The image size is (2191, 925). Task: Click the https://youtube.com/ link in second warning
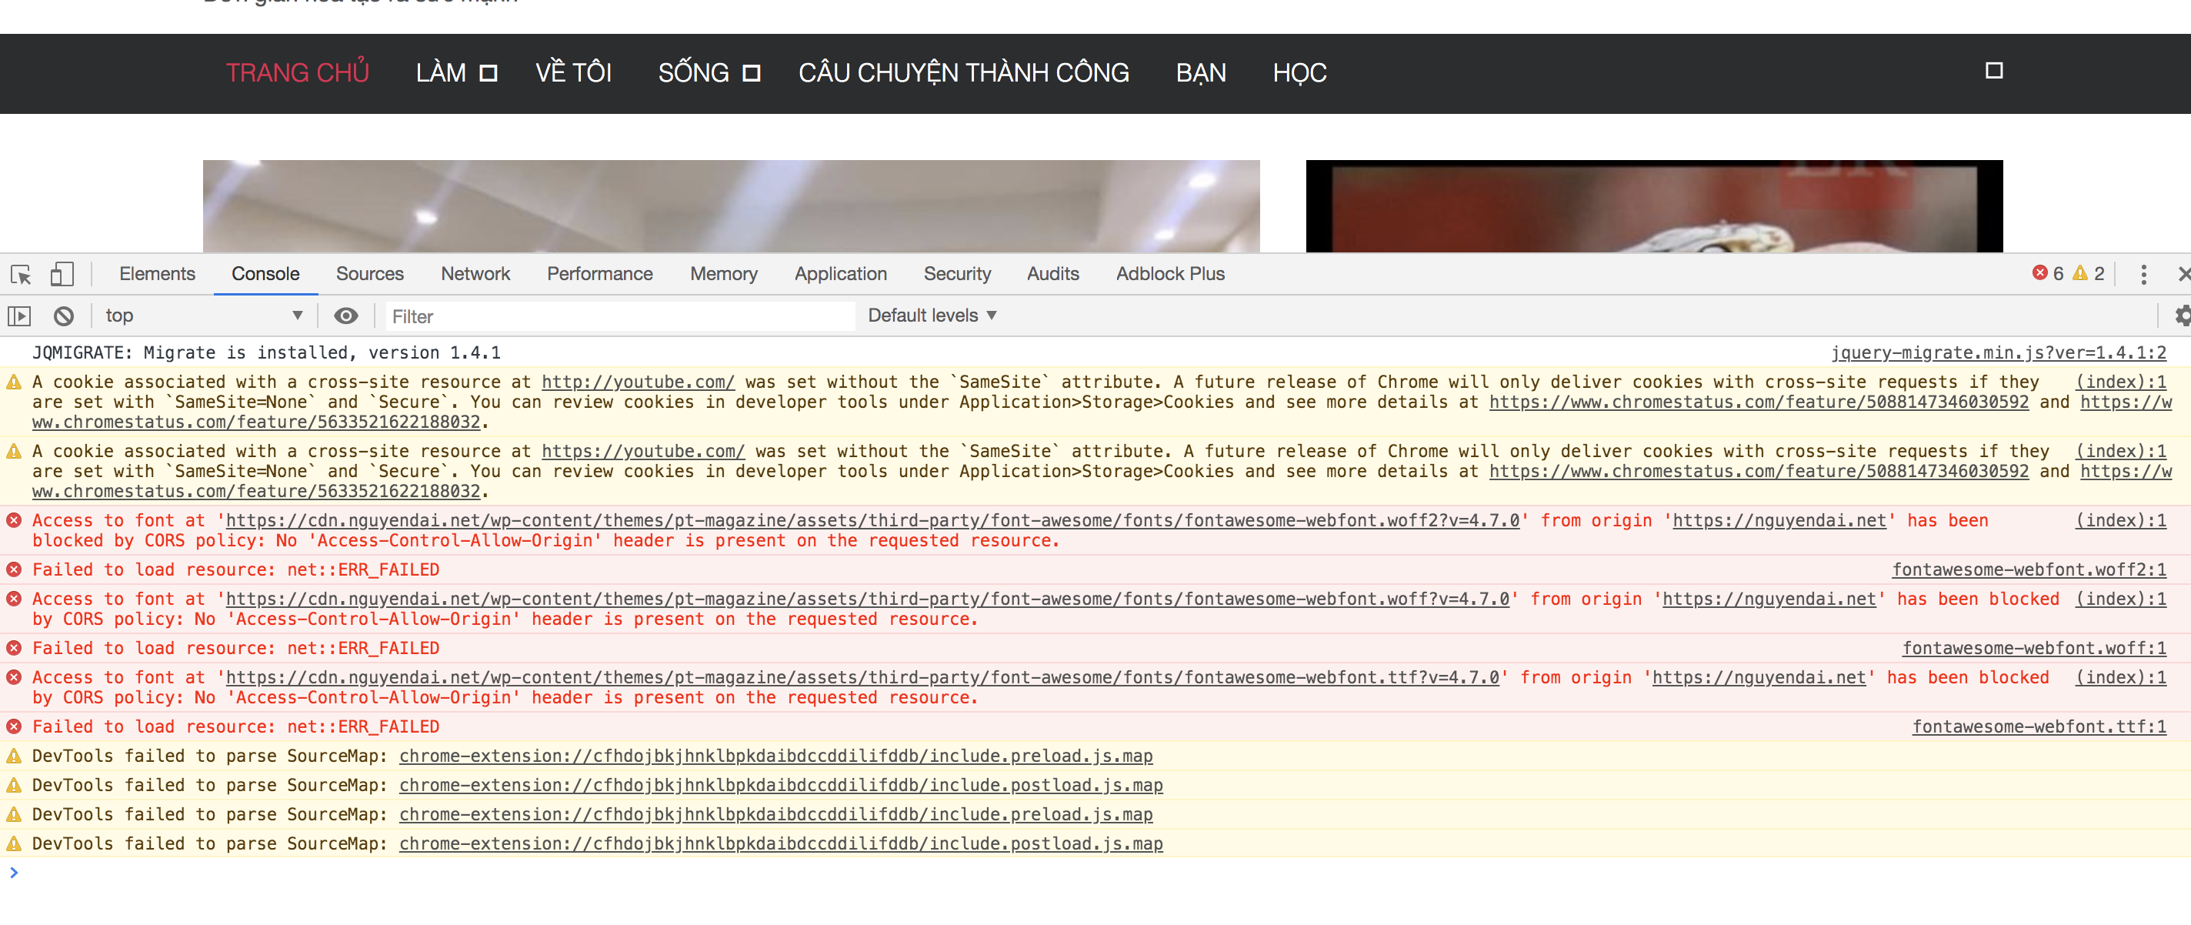pos(643,452)
